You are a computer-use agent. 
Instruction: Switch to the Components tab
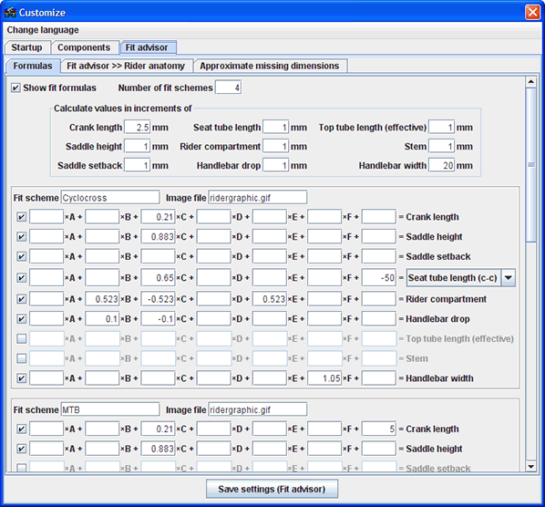click(84, 47)
